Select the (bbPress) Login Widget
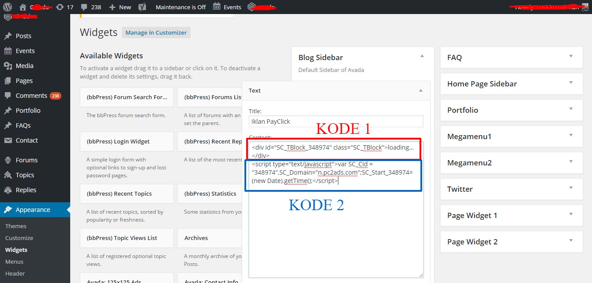592x283 pixels. click(x=127, y=141)
